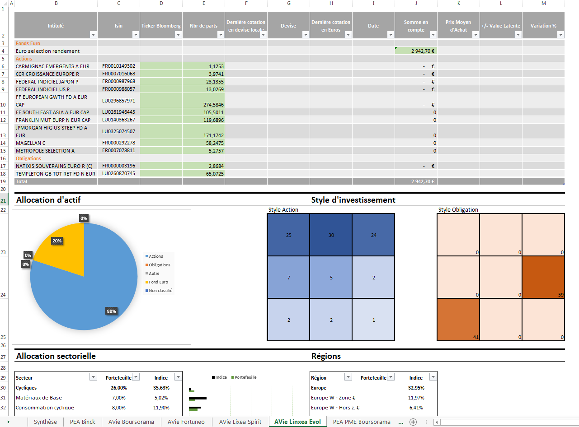
Task: Select column header E
Action: click(204, 3)
